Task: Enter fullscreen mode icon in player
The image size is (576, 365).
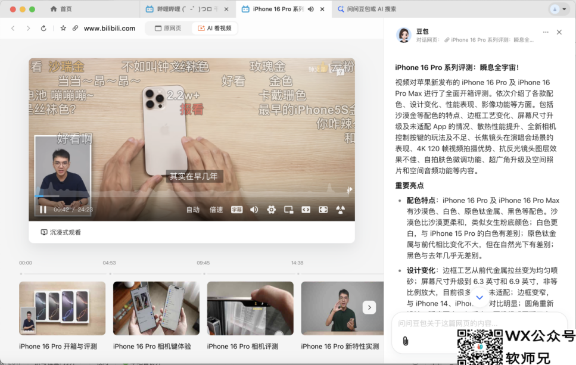Action: tap(323, 210)
